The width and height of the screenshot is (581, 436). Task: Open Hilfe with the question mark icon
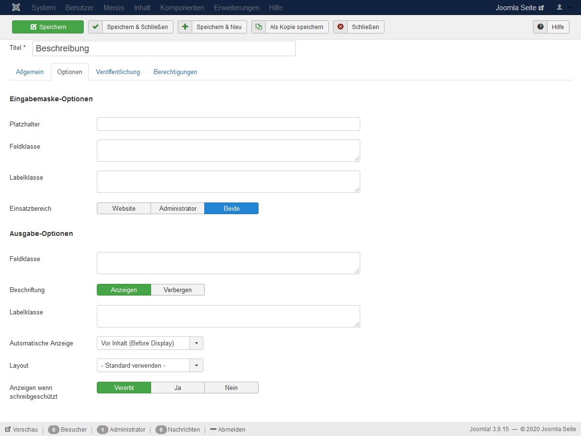[540, 27]
